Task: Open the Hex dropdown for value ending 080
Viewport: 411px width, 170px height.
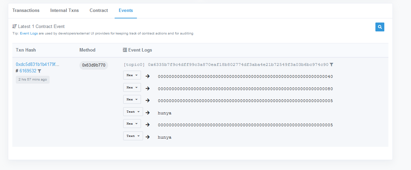Action: pyautogui.click(x=132, y=87)
